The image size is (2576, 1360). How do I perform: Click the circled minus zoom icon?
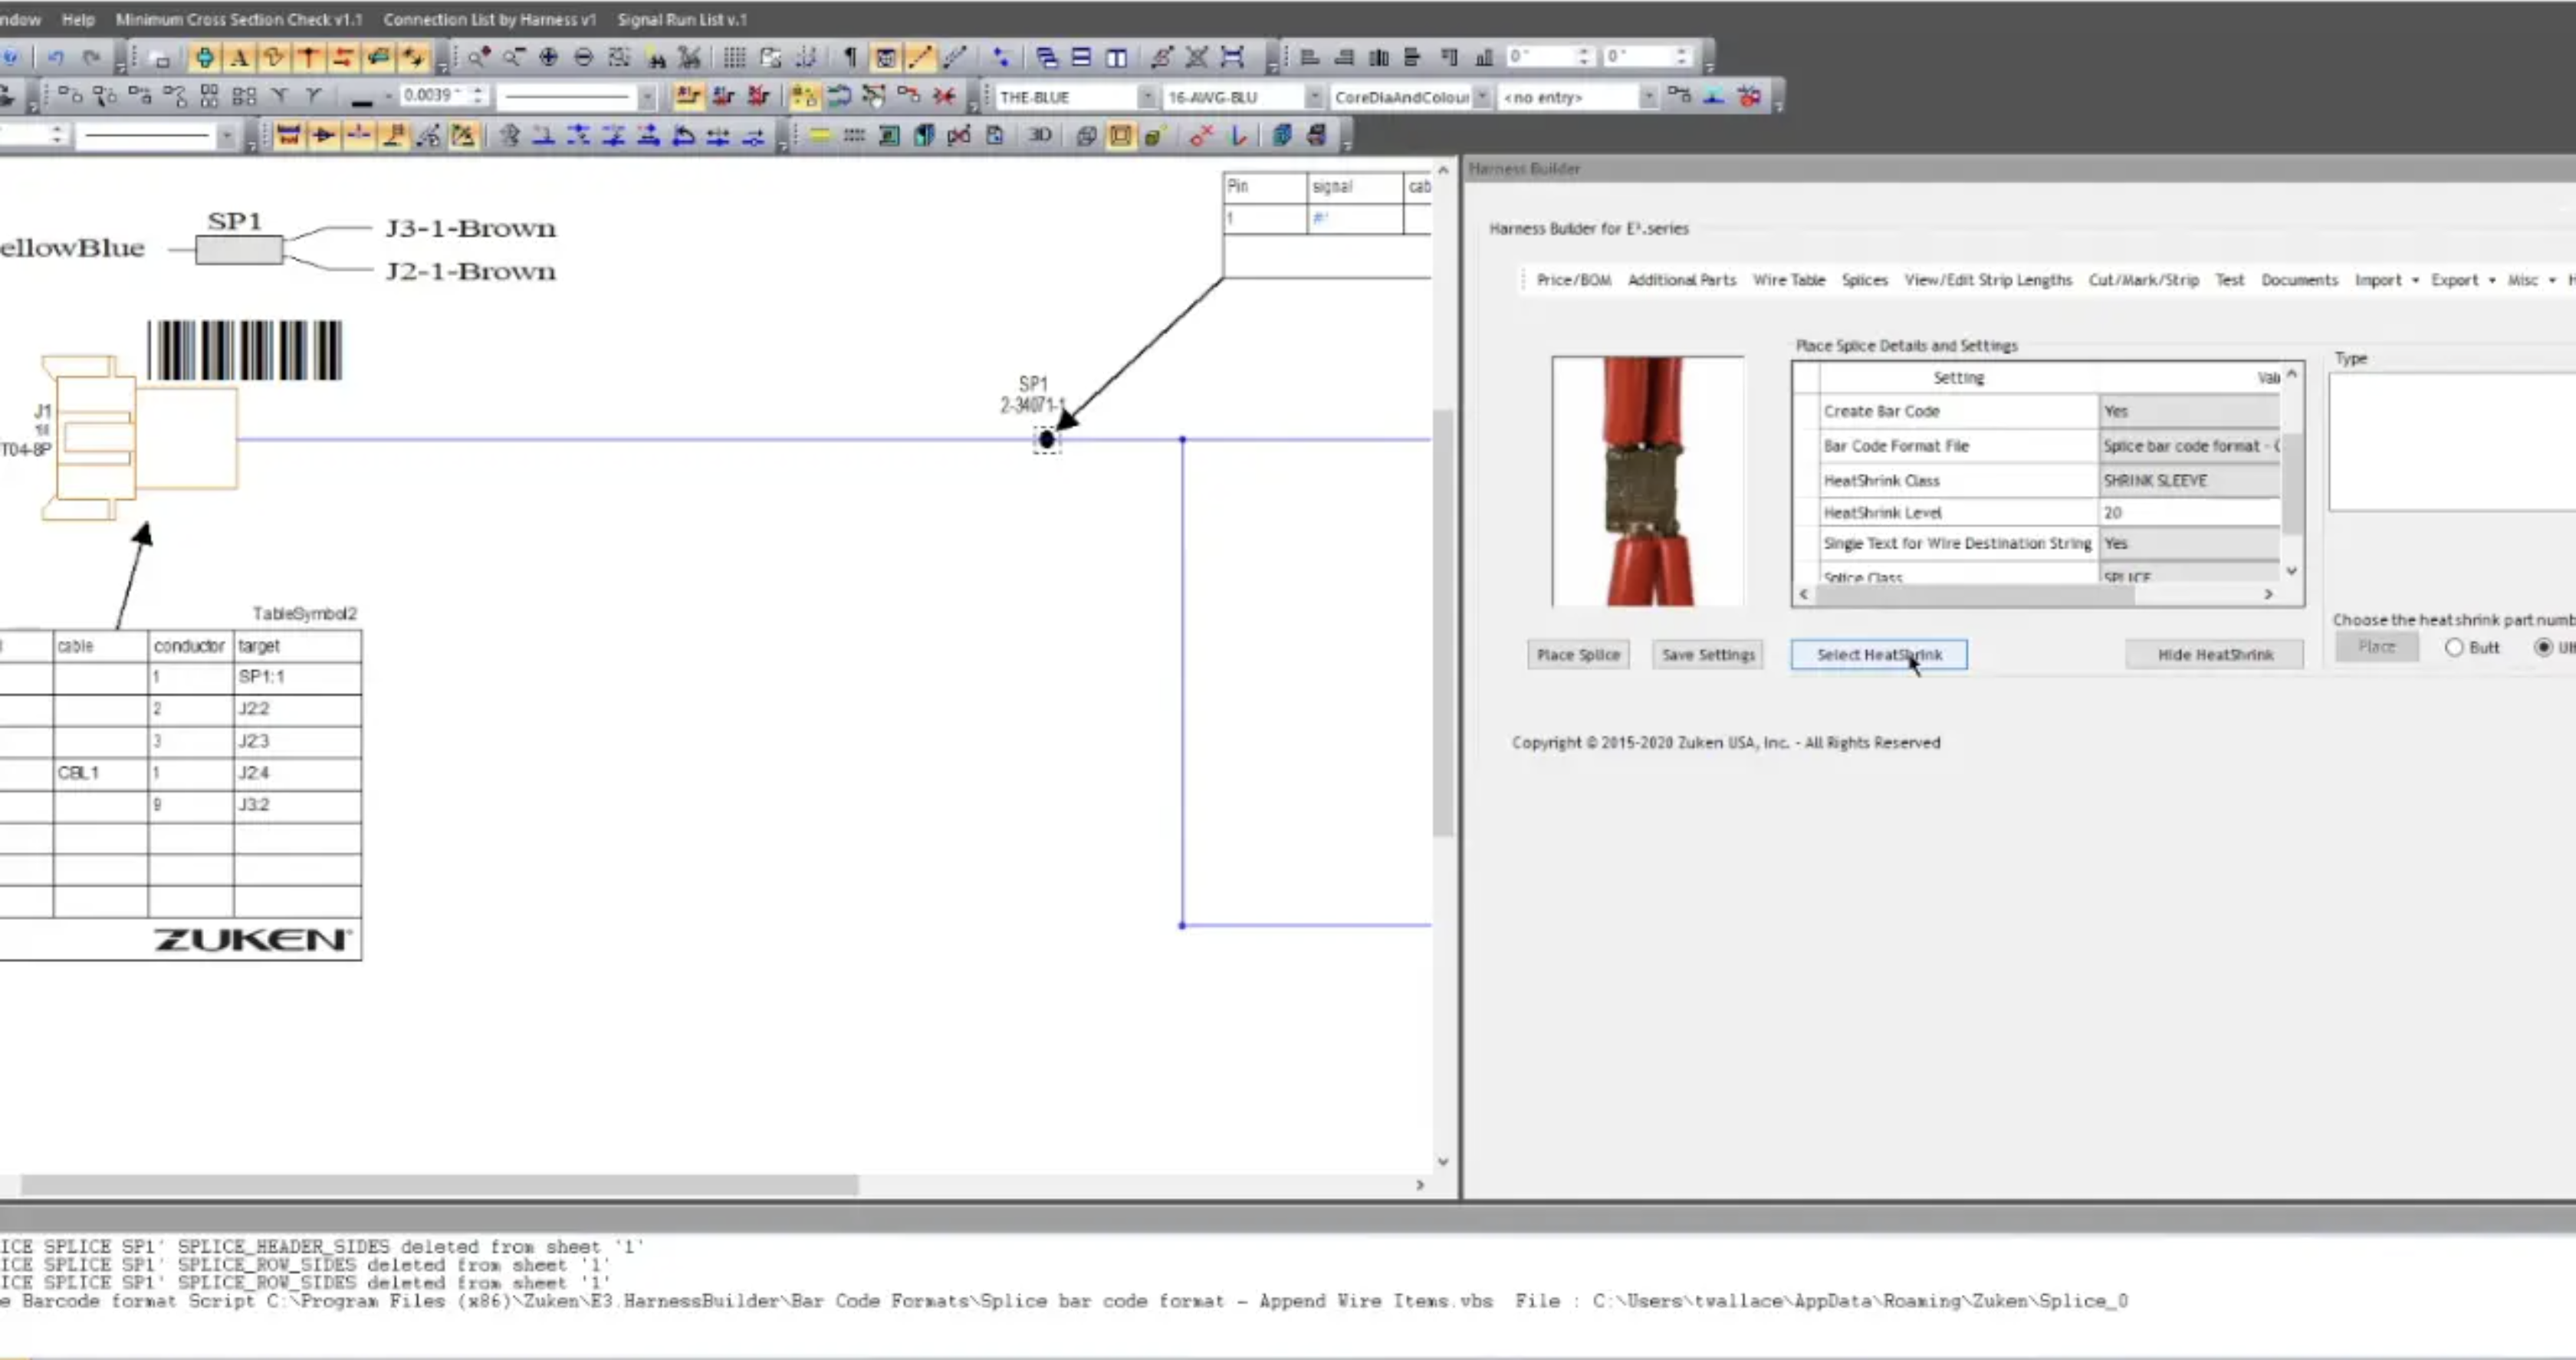pyautogui.click(x=584, y=57)
